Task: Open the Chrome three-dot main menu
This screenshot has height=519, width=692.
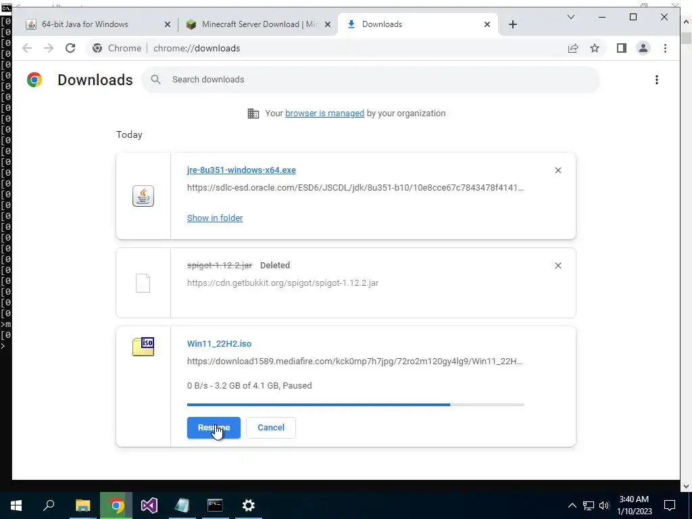Action: pyautogui.click(x=665, y=48)
